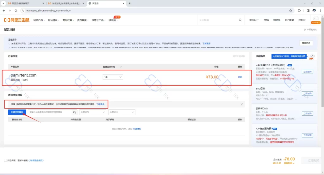Open the 推荐云产品 nav menu

pyautogui.click(x=99, y=20)
